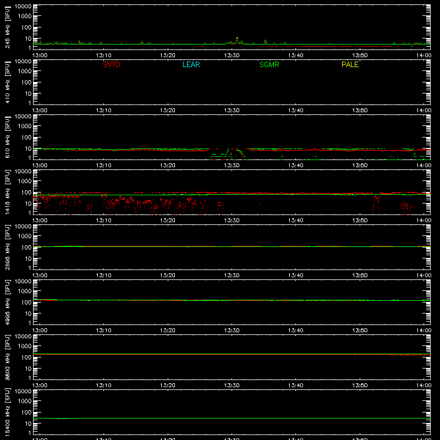Click the 13:30 label under the 245 MHz plot
Viewport: 440px width, 440px height.
[x=232, y=56]
